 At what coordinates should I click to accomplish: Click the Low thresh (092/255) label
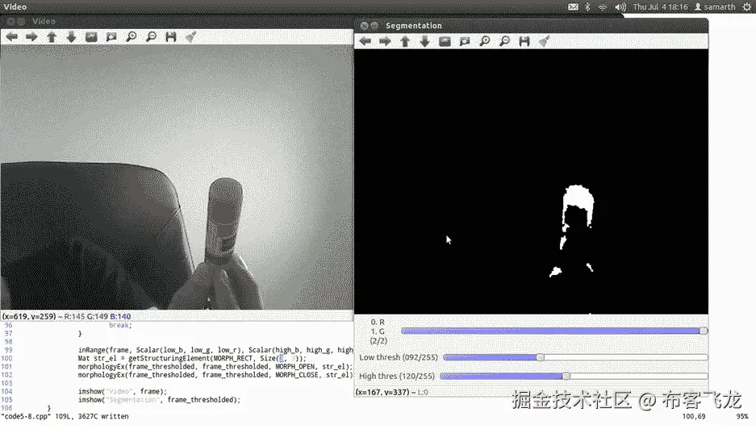pyautogui.click(x=399, y=357)
